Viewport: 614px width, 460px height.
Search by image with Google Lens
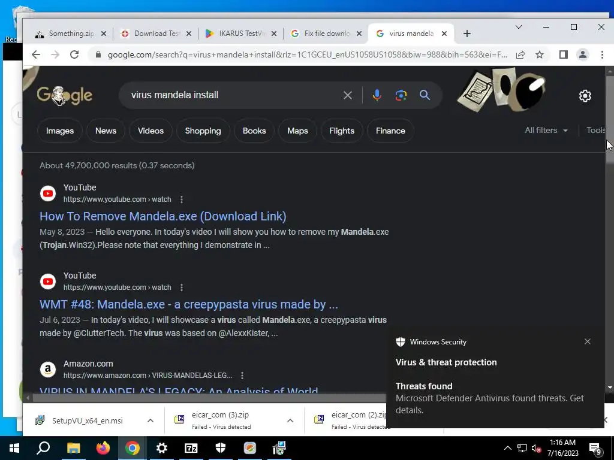coord(401,95)
